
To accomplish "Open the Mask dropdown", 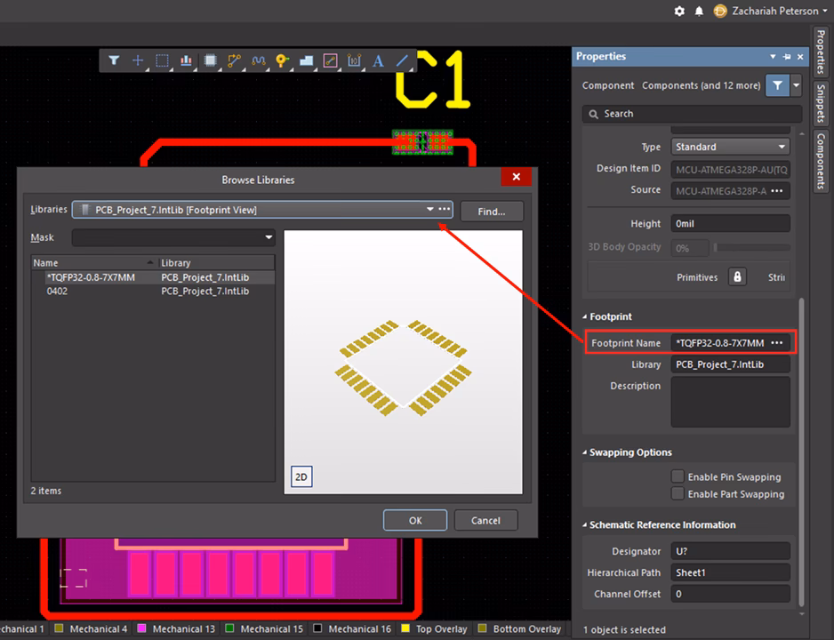I will (269, 237).
